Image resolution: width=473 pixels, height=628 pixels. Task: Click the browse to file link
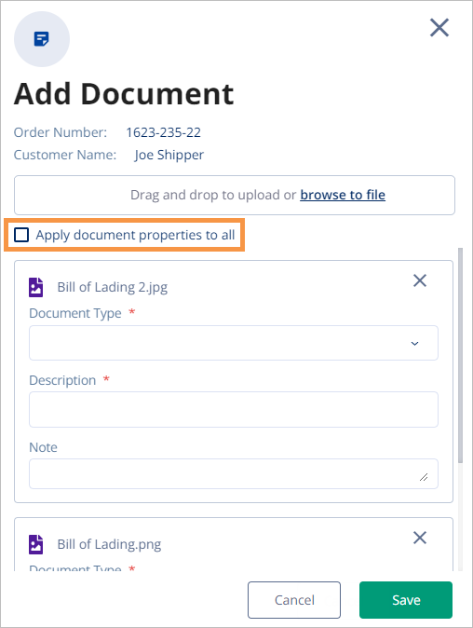[x=343, y=195]
